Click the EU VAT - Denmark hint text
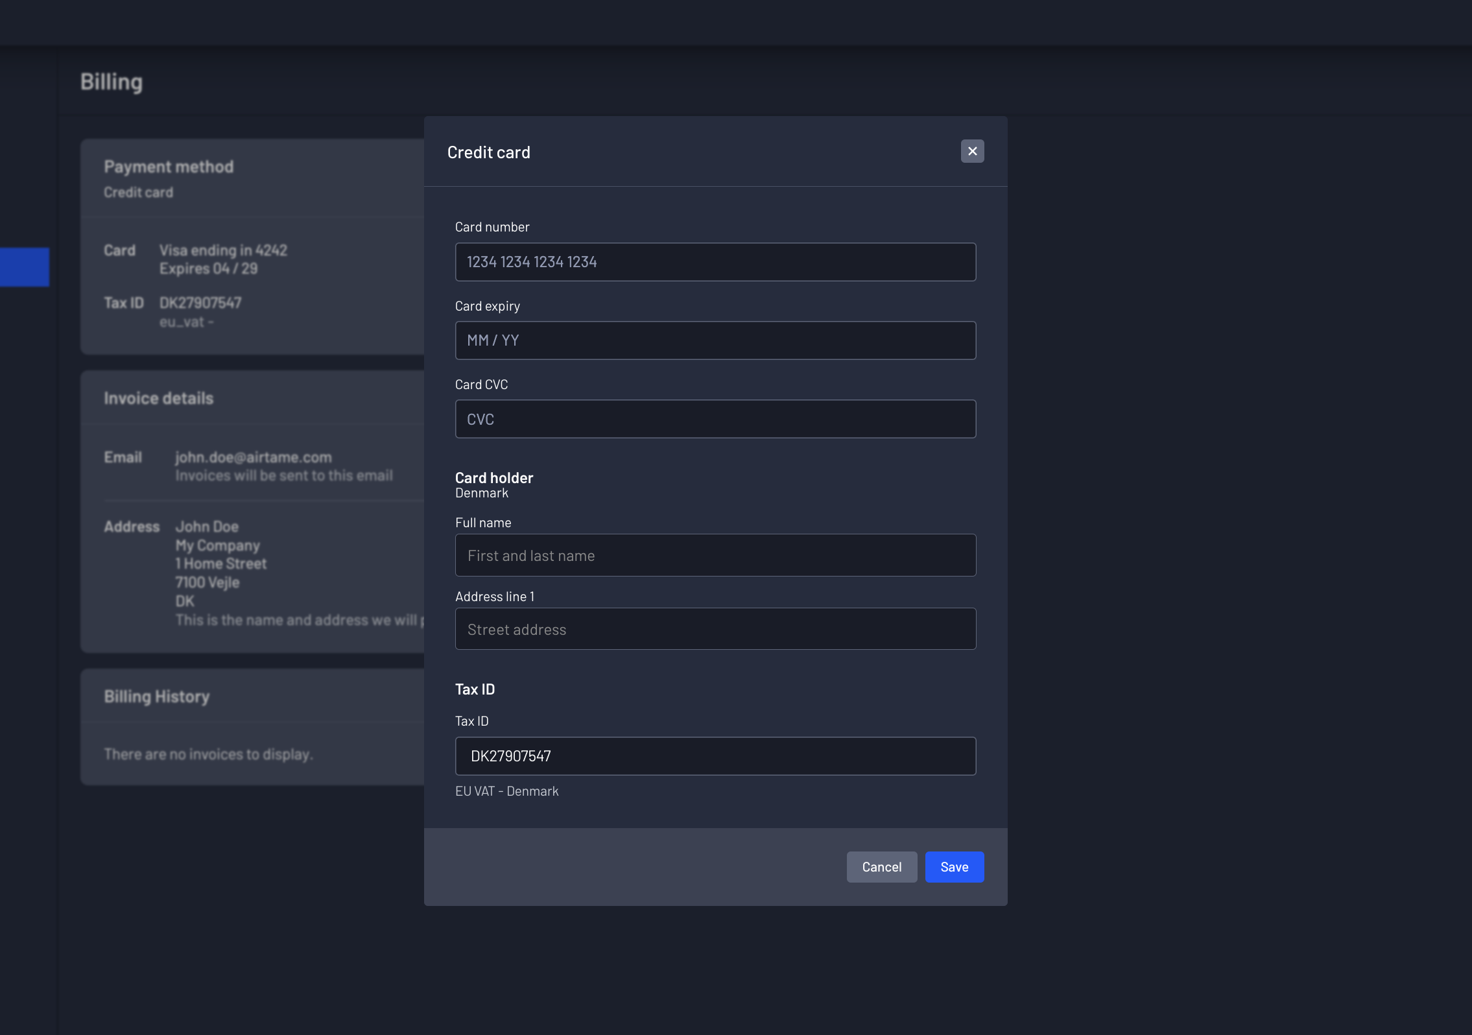 click(x=506, y=791)
